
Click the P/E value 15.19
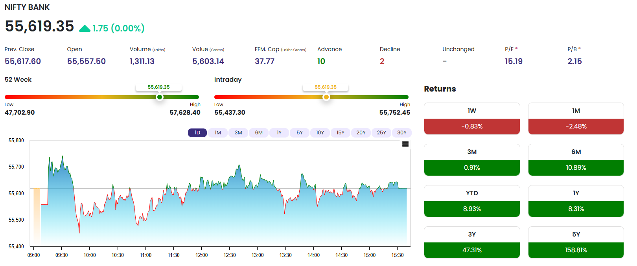tap(514, 61)
